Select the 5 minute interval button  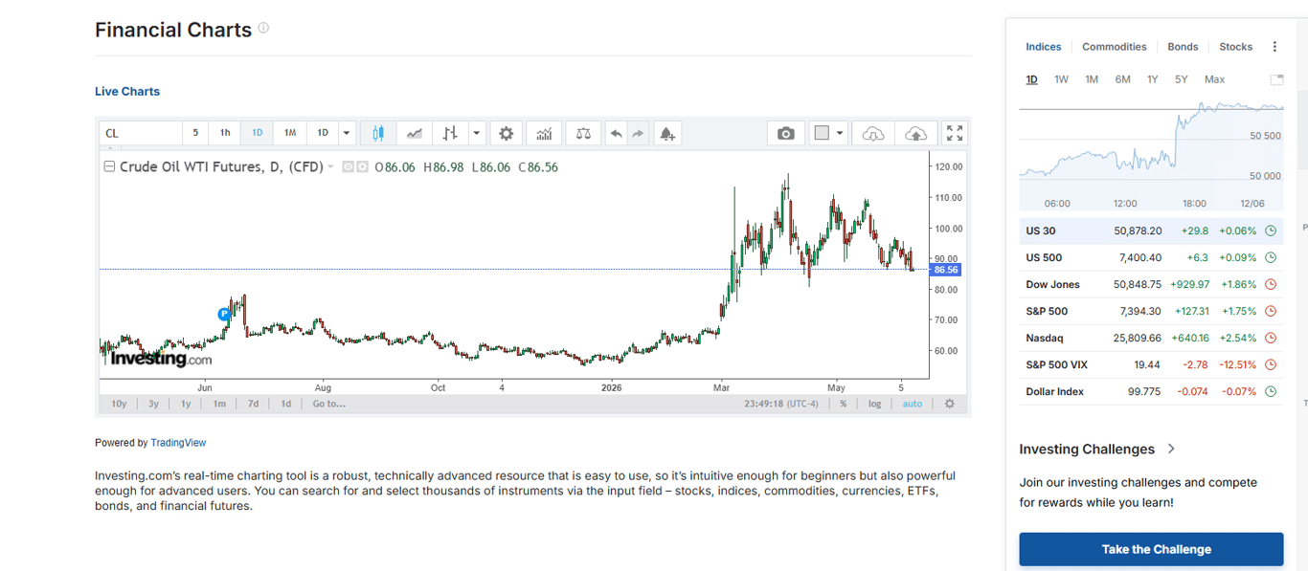[x=195, y=133]
